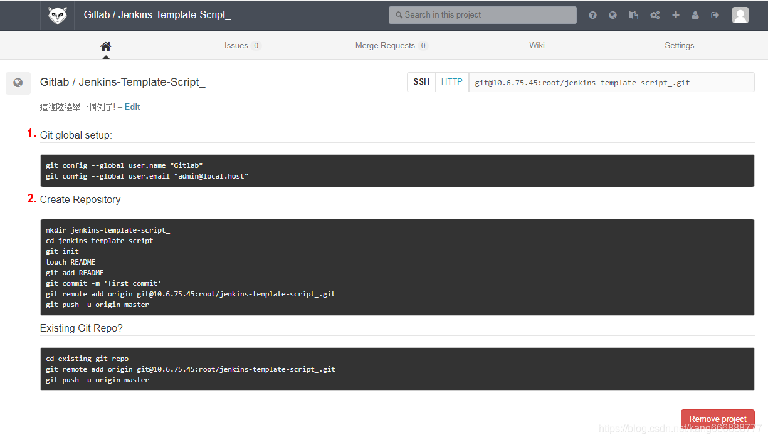The height and width of the screenshot is (440, 768).
Task: Select the HTTP clone option
Action: [x=452, y=82]
